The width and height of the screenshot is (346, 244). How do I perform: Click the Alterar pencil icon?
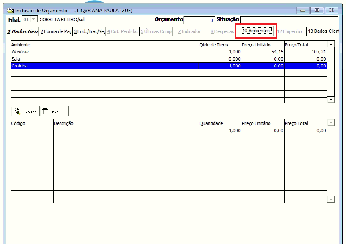point(17,111)
